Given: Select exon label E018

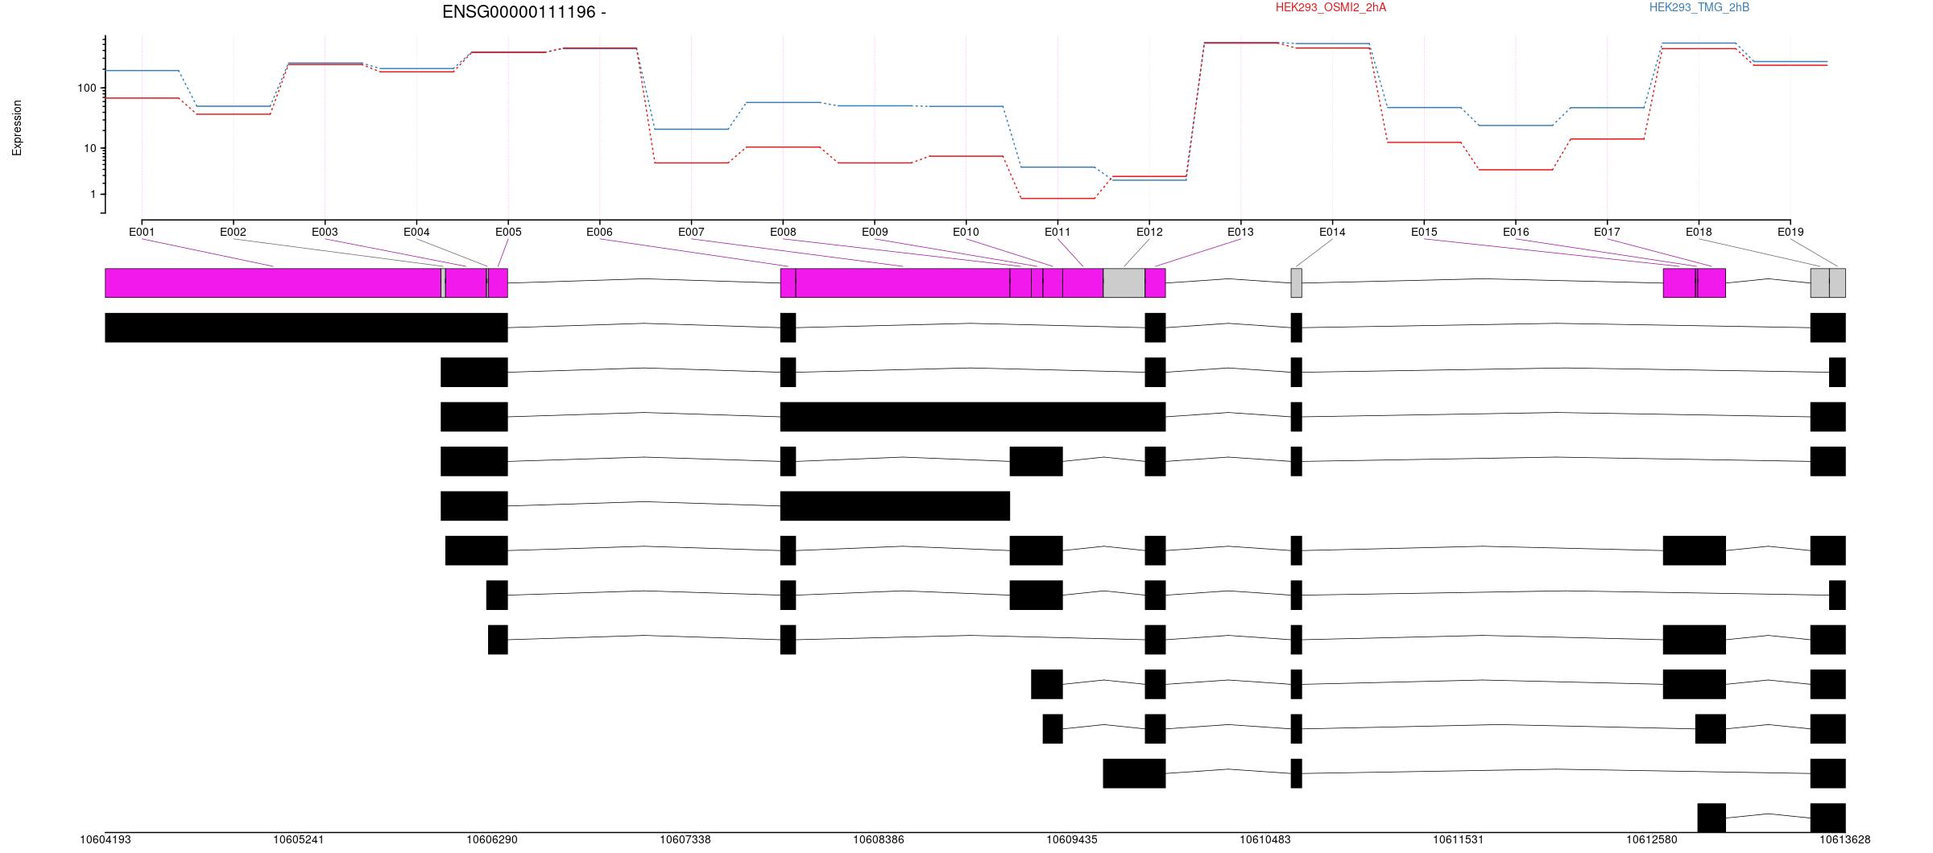Looking at the screenshot, I should (x=1699, y=232).
